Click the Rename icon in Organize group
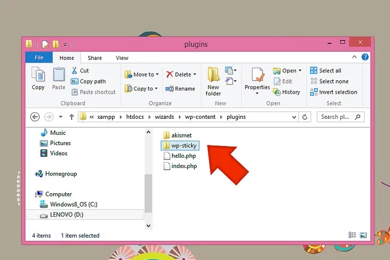The image size is (390, 260). coord(170,89)
